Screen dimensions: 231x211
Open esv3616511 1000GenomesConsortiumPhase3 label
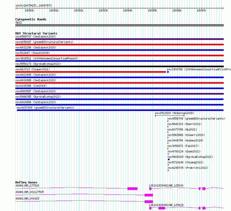tap(47, 58)
